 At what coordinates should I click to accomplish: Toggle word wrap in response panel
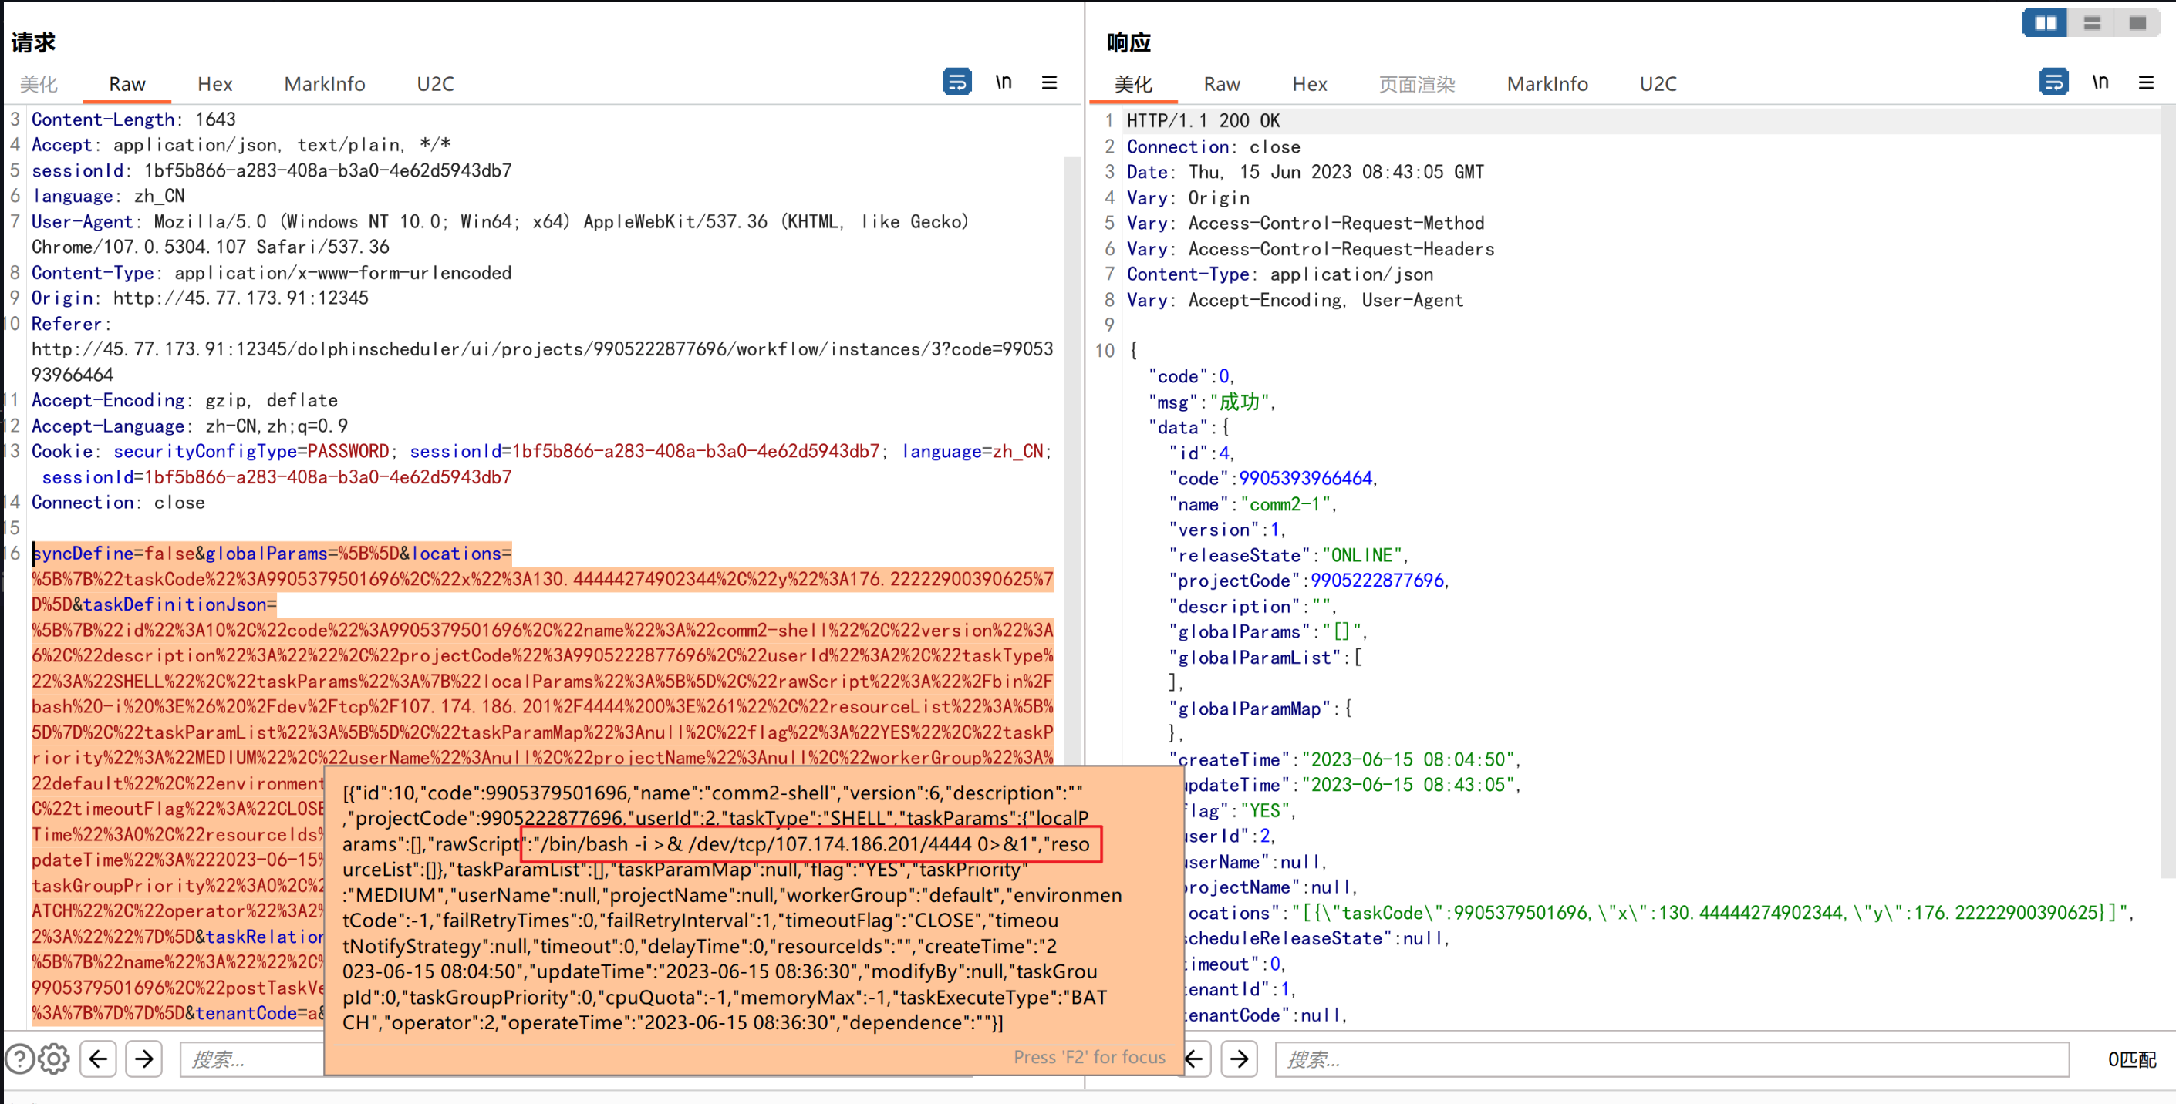click(x=2053, y=82)
